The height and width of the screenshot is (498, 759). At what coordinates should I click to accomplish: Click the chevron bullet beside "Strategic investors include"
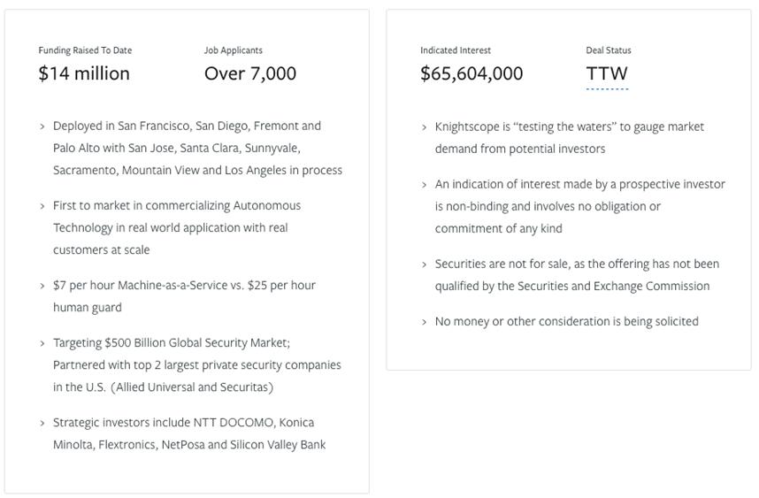tap(42, 423)
